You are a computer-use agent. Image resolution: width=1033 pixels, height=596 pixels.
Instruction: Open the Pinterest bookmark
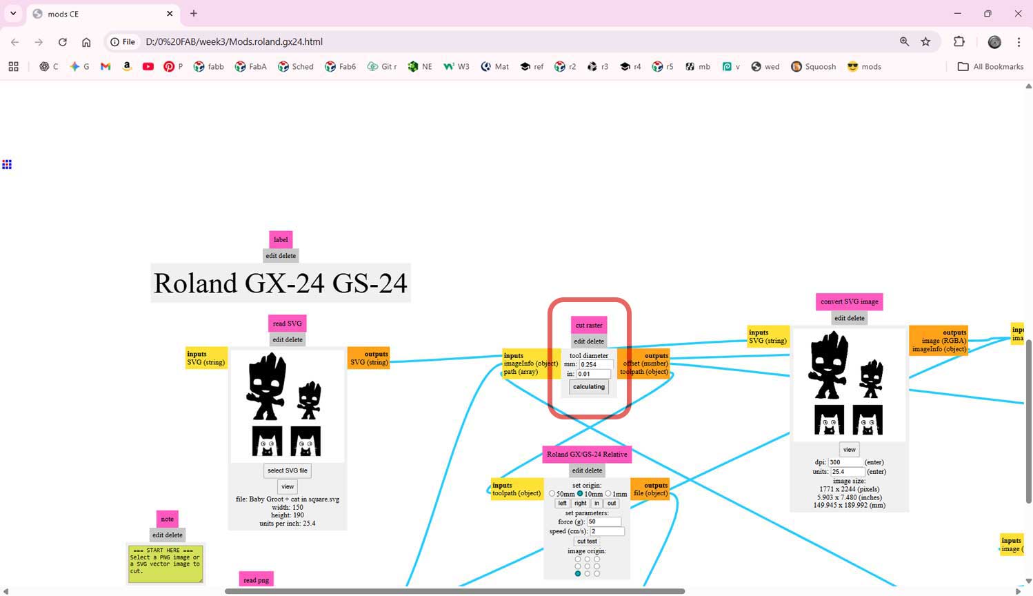[173, 67]
